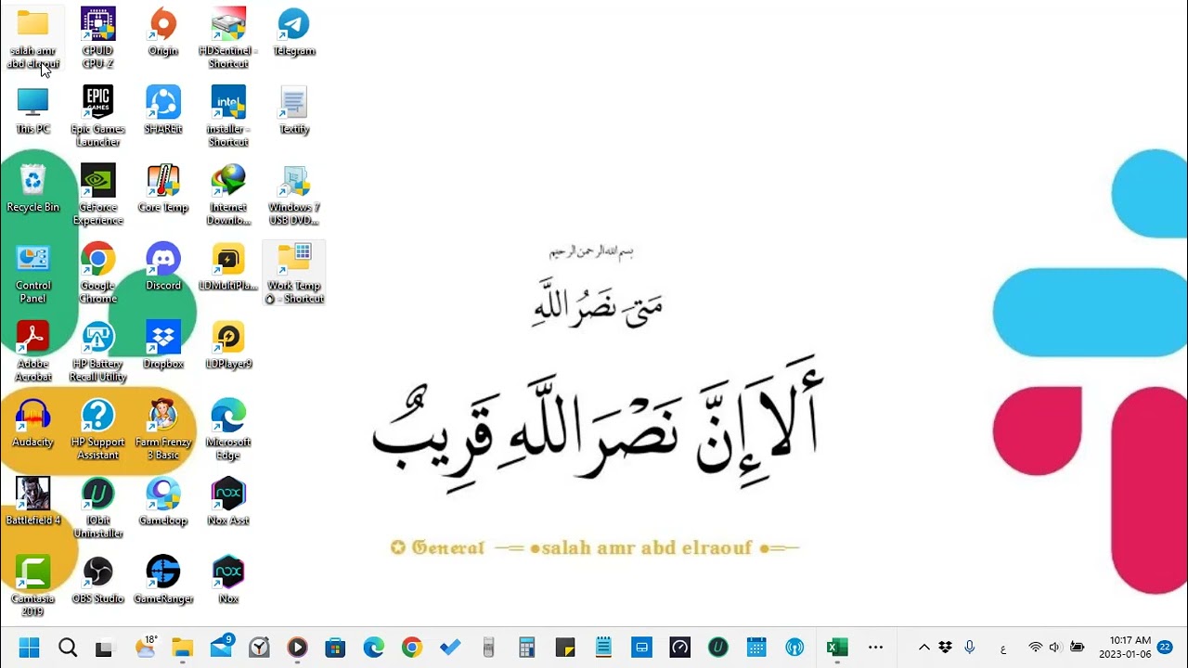The image size is (1188, 668).
Task: Open the OBS Studio desktop icon
Action: [97, 580]
